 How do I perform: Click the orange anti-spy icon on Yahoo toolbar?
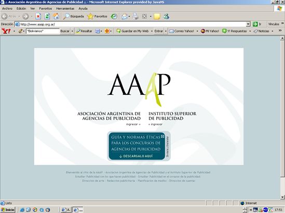(107, 31)
